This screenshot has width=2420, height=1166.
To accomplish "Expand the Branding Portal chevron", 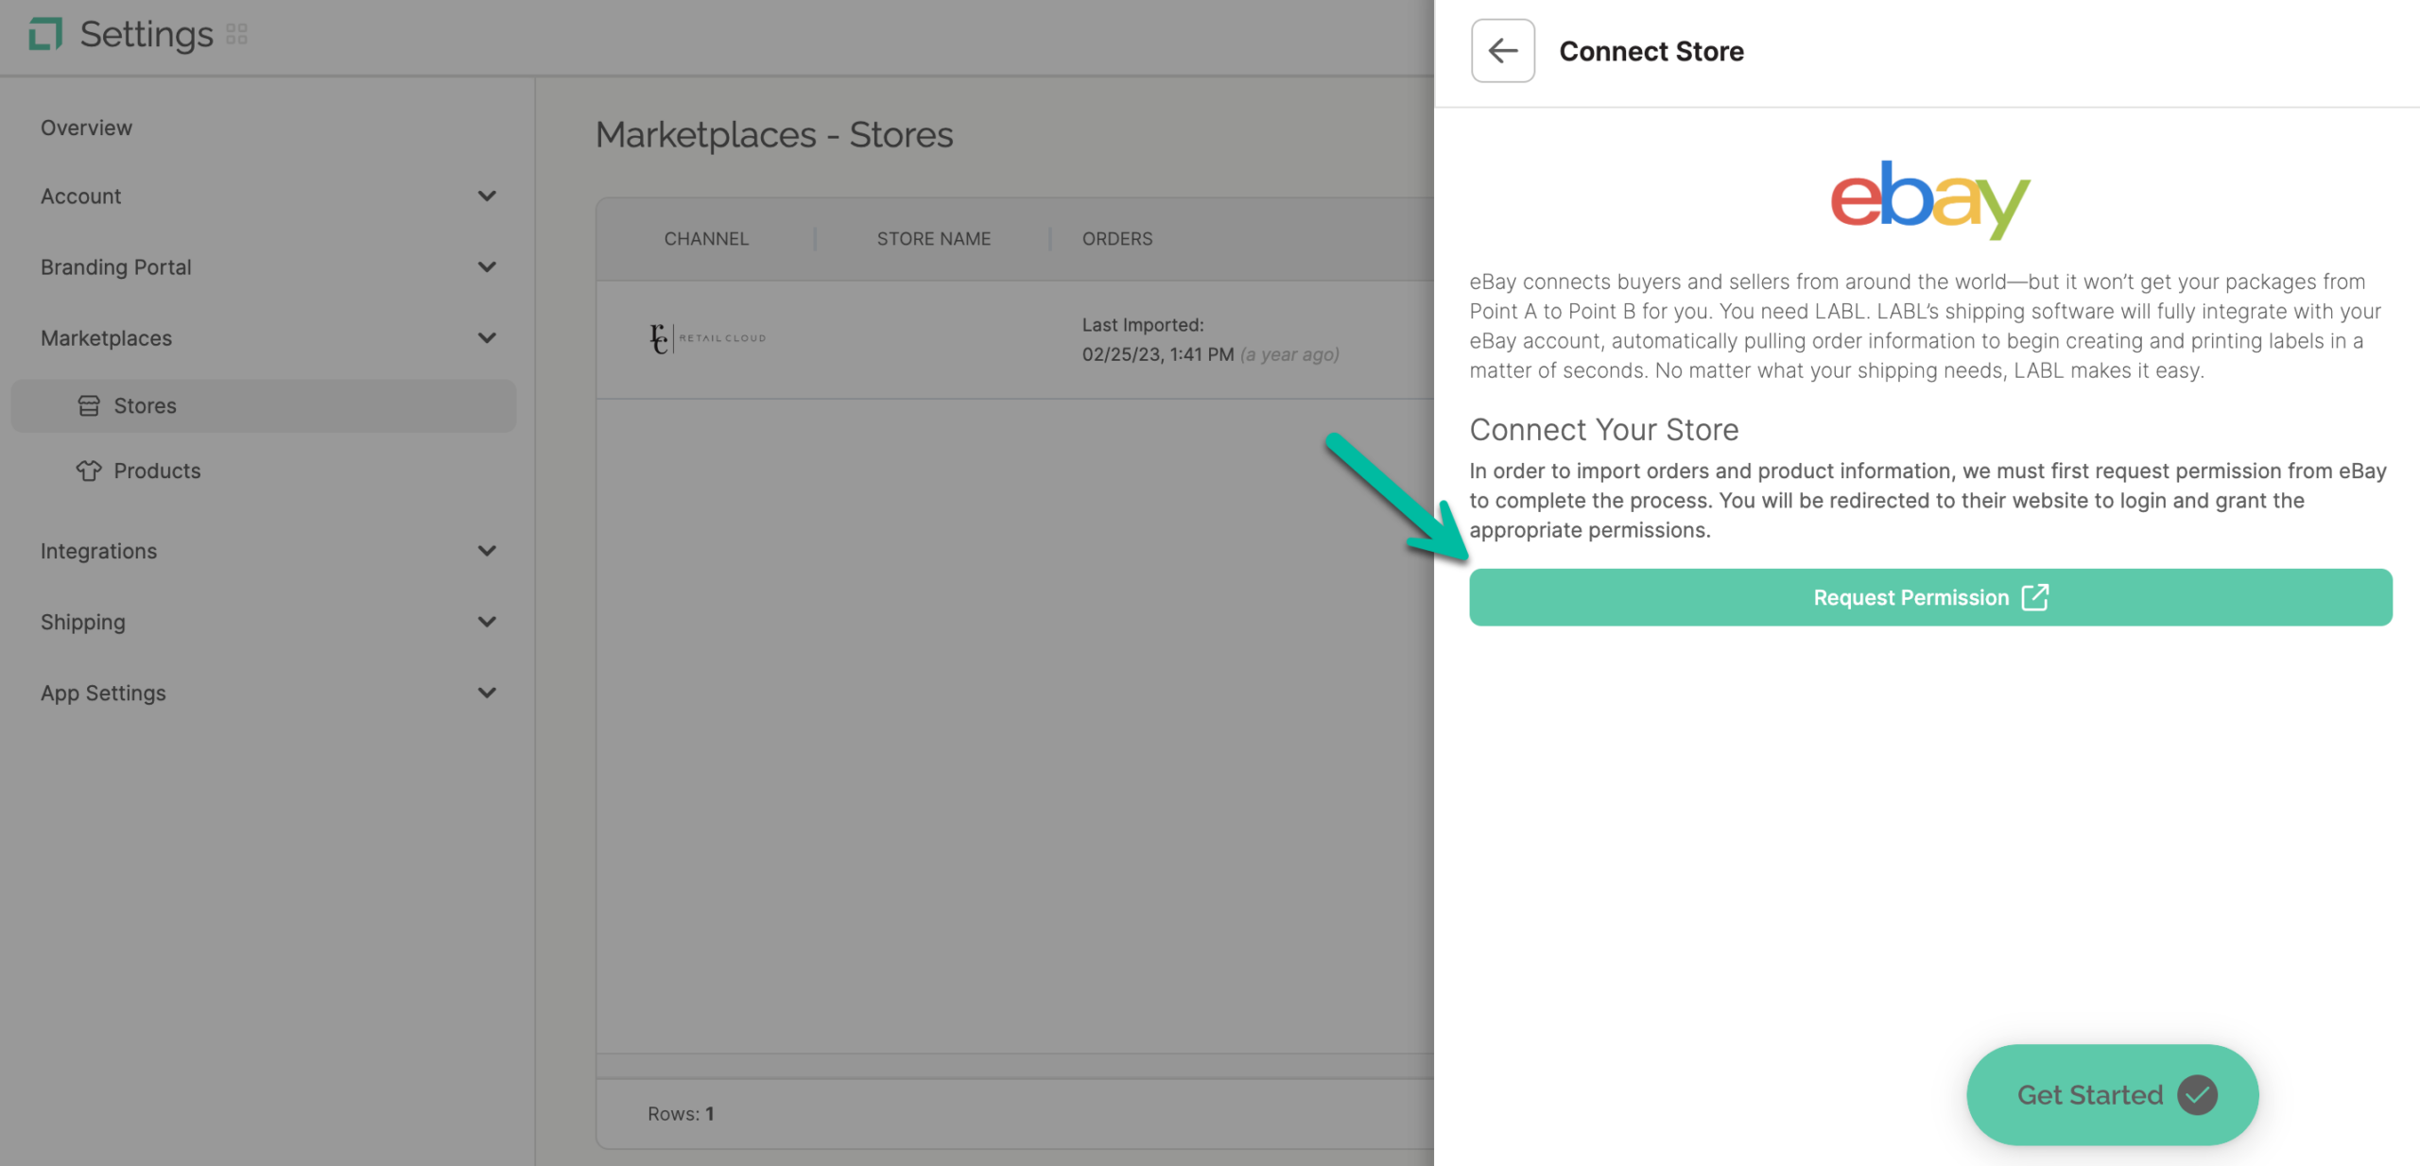I will (x=487, y=267).
